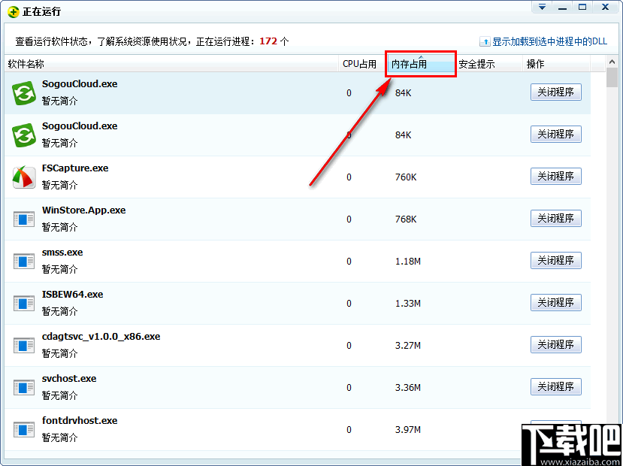Click the FSCapture.exe program icon

pos(24,177)
